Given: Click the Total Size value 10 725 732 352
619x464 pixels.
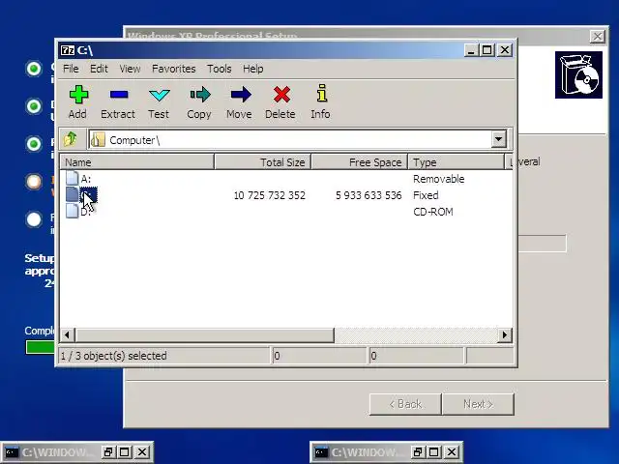Looking at the screenshot, I should tap(269, 195).
